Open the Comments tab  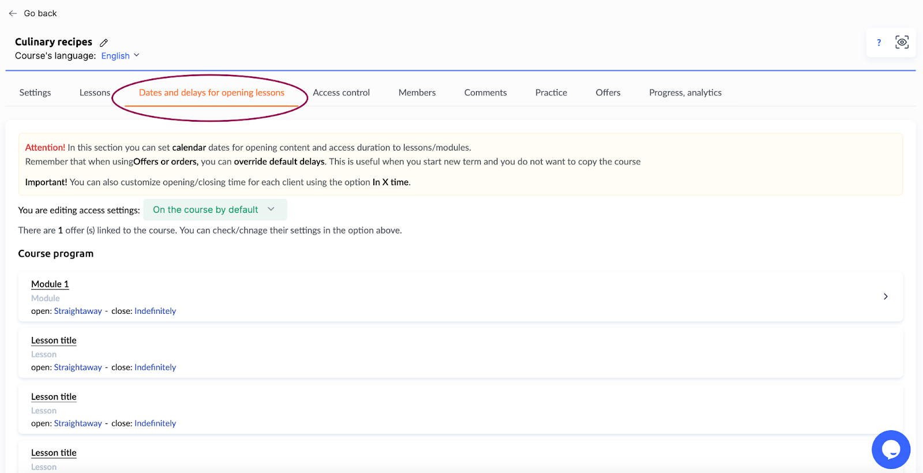point(485,93)
